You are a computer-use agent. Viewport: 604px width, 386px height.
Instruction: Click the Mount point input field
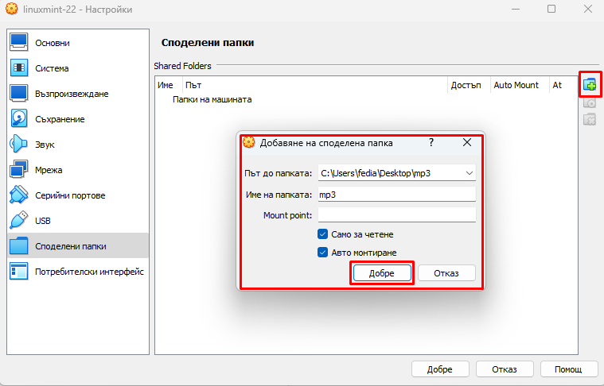tap(397, 215)
